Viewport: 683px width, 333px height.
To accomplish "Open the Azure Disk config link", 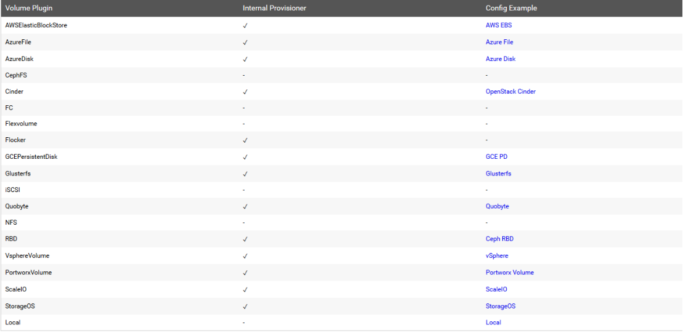I will (501, 58).
